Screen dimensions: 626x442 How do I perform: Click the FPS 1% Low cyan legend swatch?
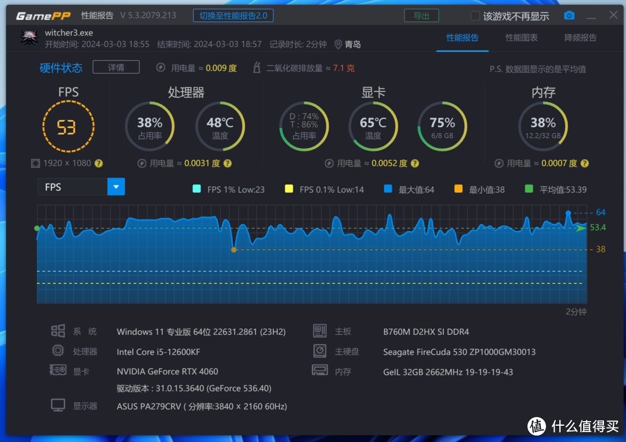[x=196, y=189]
